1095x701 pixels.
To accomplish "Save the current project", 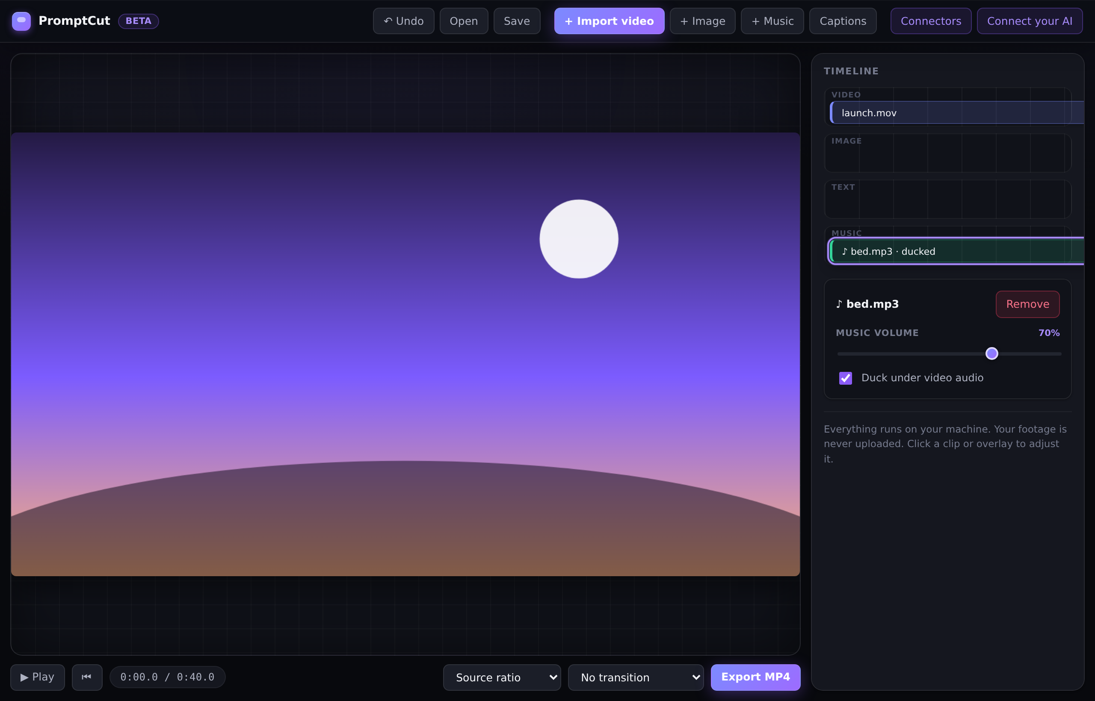I will pos(517,21).
